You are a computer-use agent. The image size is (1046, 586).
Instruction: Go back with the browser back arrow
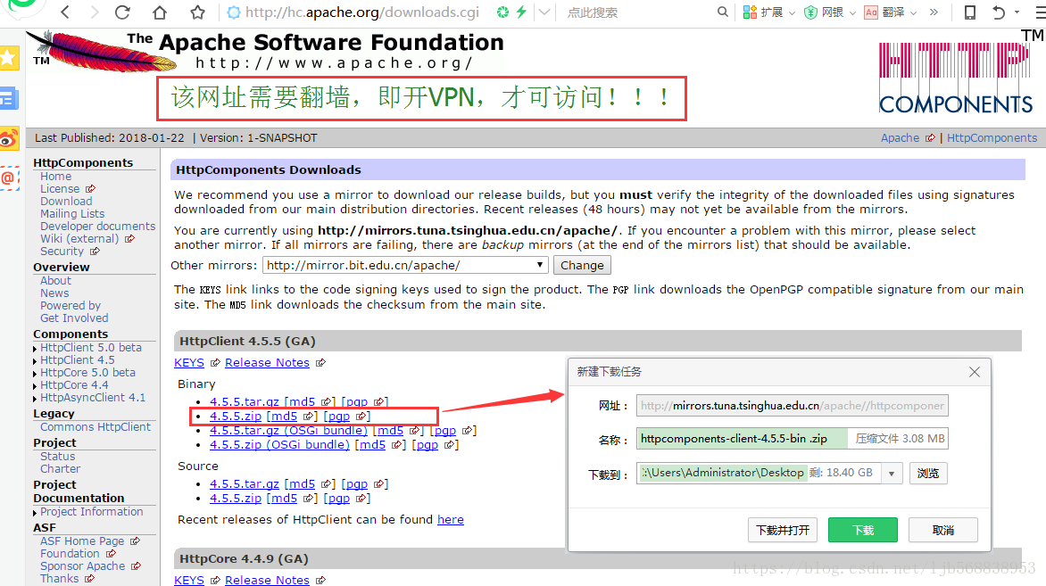(x=65, y=12)
